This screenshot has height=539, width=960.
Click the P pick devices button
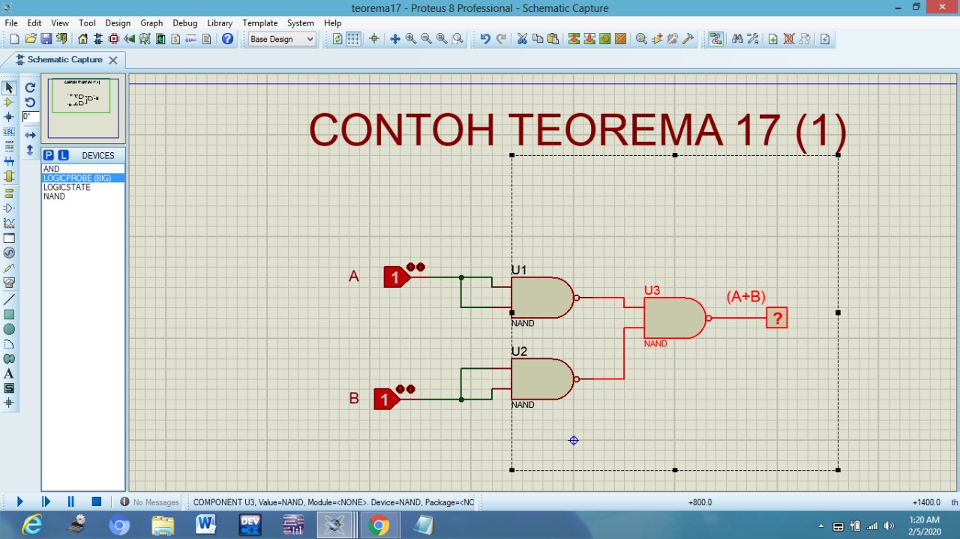pos(49,155)
